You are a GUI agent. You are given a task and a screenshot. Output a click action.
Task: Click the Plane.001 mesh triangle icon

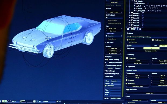click(x=132, y=13)
